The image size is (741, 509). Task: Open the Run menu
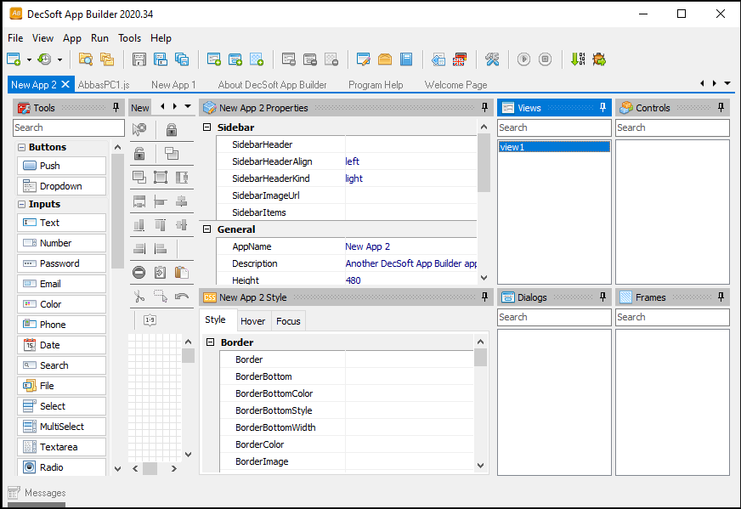[99, 38]
